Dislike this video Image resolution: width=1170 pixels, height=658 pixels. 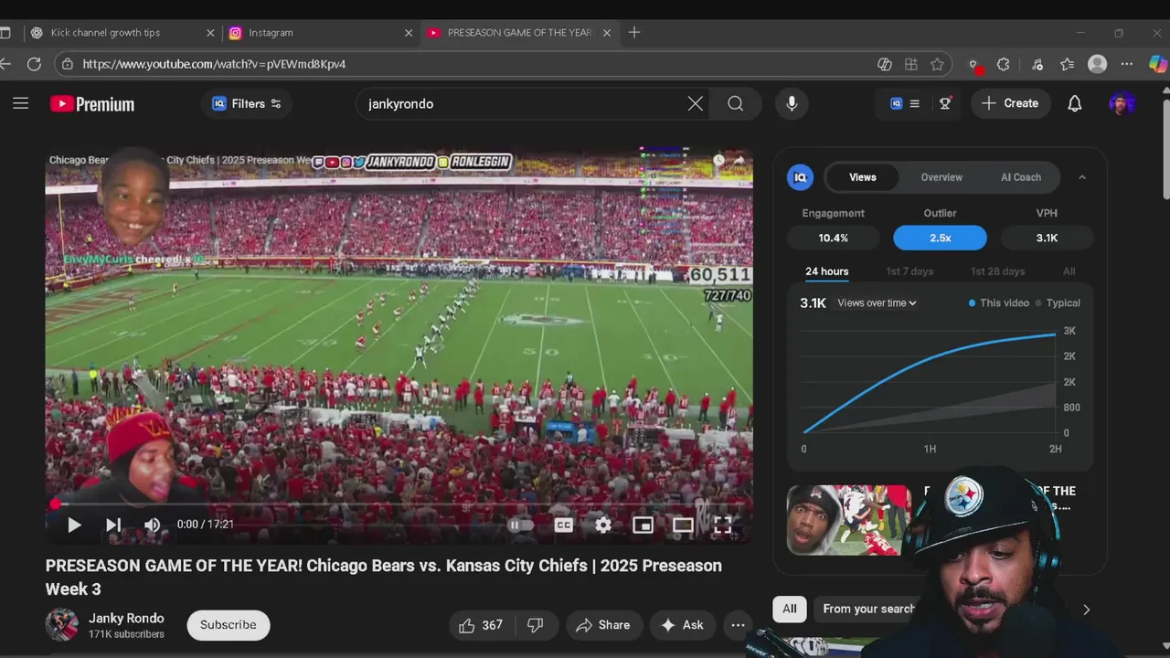pyautogui.click(x=537, y=625)
